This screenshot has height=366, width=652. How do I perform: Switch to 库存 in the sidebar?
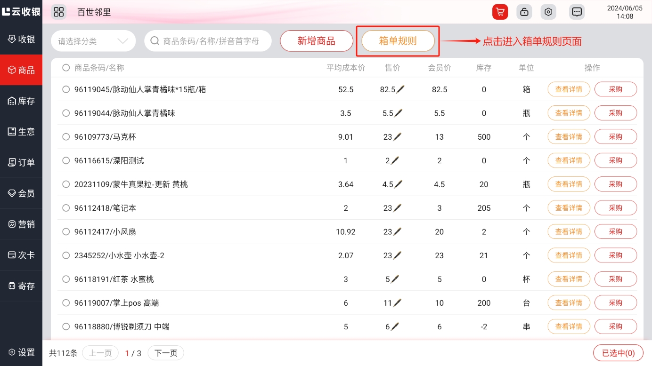click(x=21, y=101)
